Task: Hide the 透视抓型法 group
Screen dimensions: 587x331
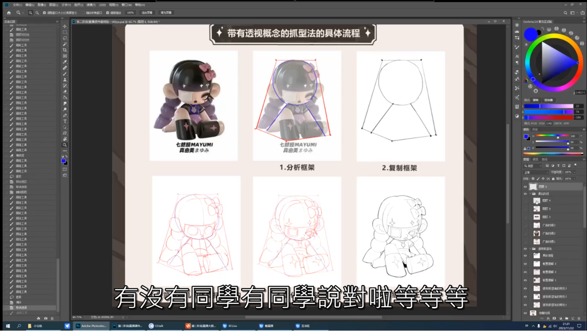Action: 525,249
